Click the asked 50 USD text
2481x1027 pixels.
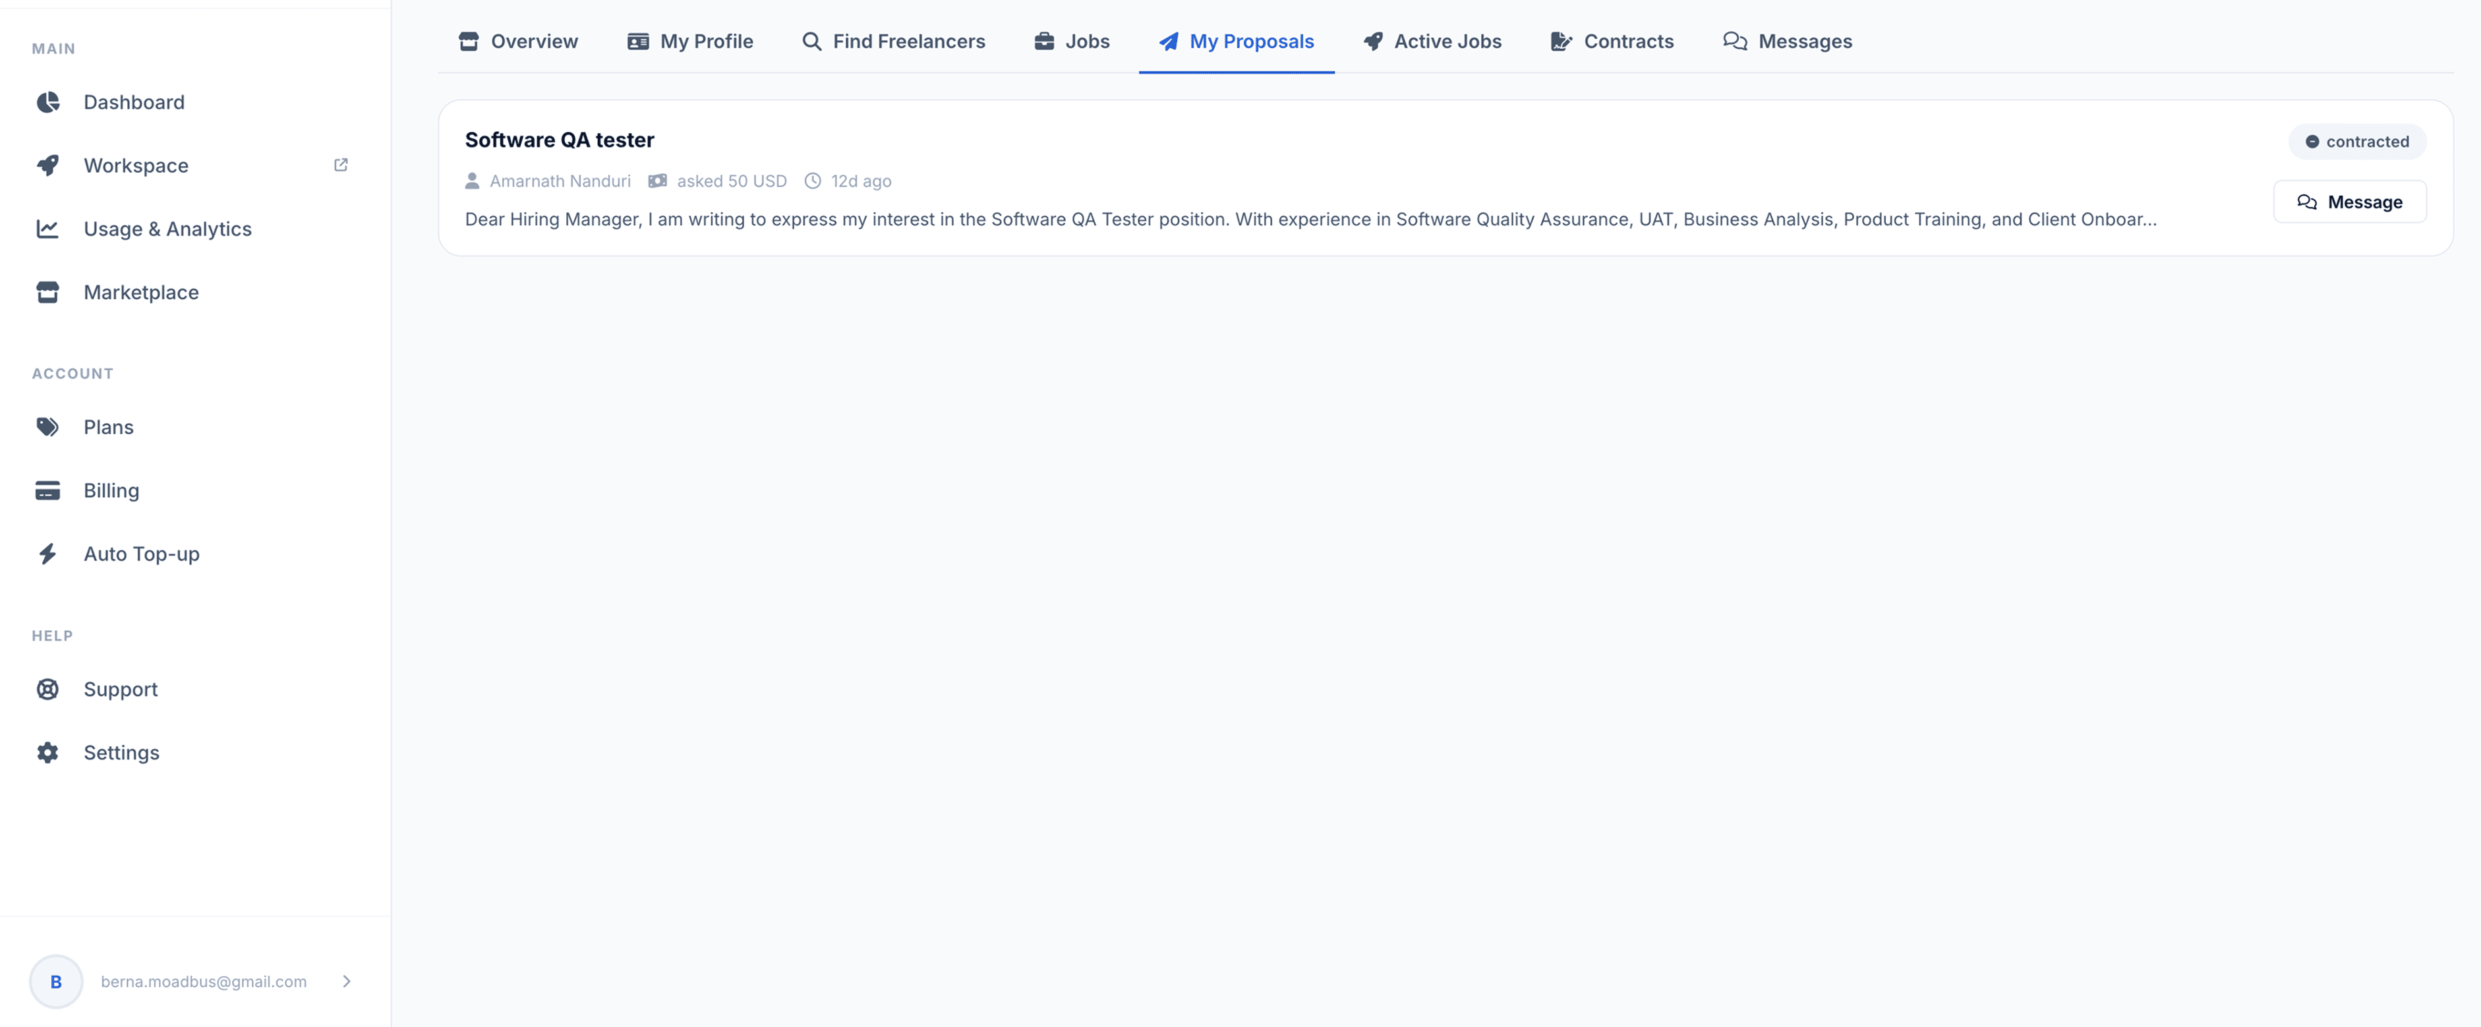(x=732, y=181)
